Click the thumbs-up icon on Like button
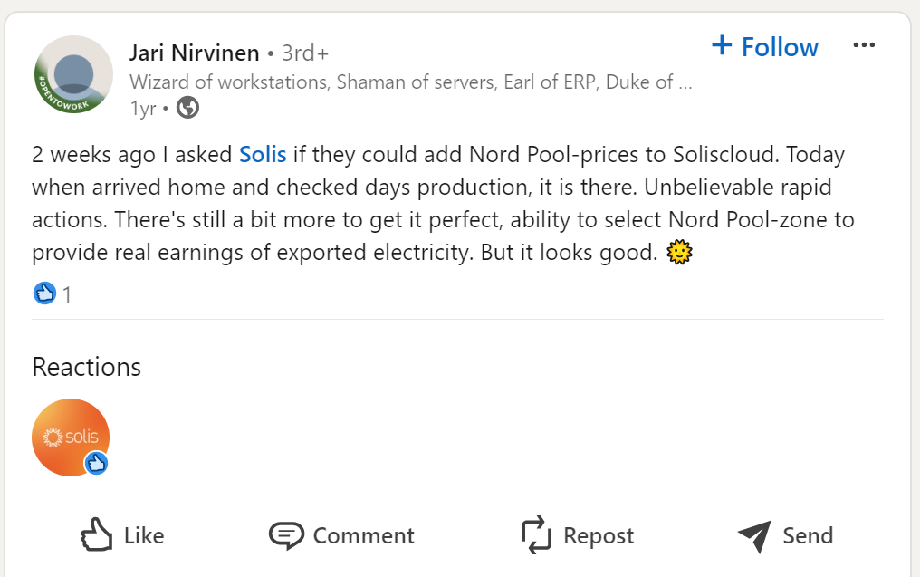Image resolution: width=920 pixels, height=577 pixels. pos(97,535)
